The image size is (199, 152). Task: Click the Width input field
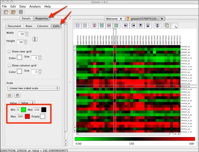point(22,34)
